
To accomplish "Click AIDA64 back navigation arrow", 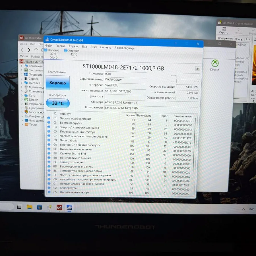I will [x=22, y=50].
